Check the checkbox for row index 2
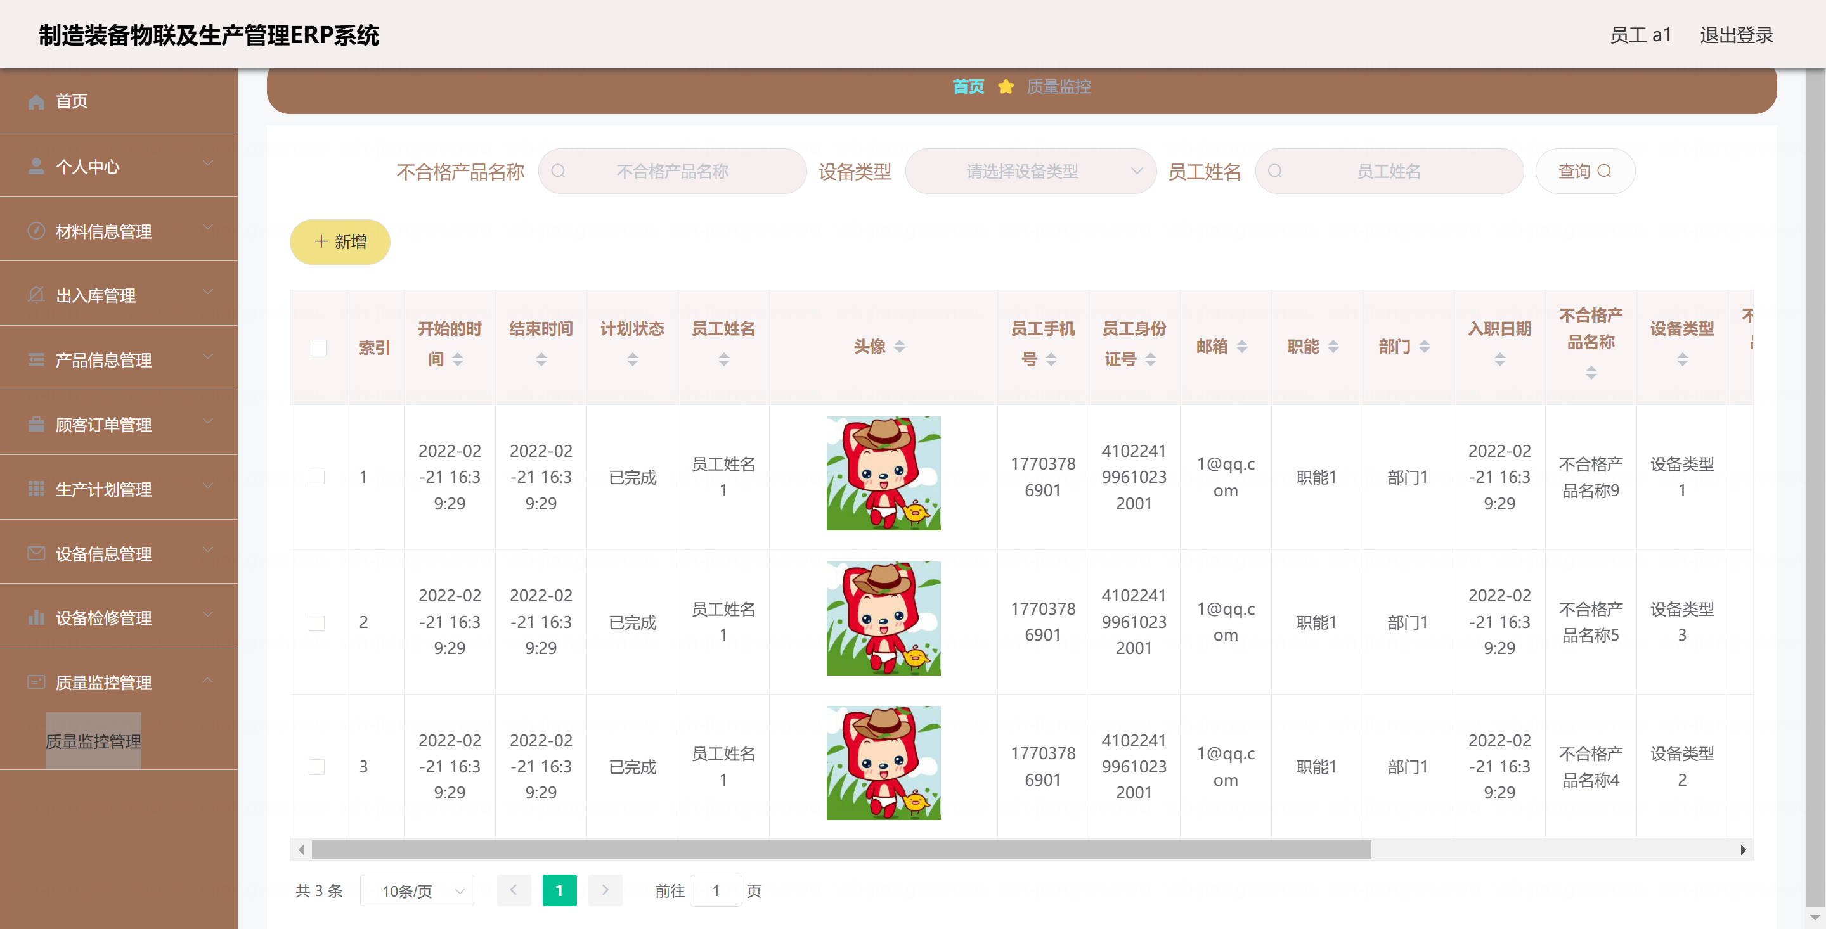The height and width of the screenshot is (929, 1826). 317,622
